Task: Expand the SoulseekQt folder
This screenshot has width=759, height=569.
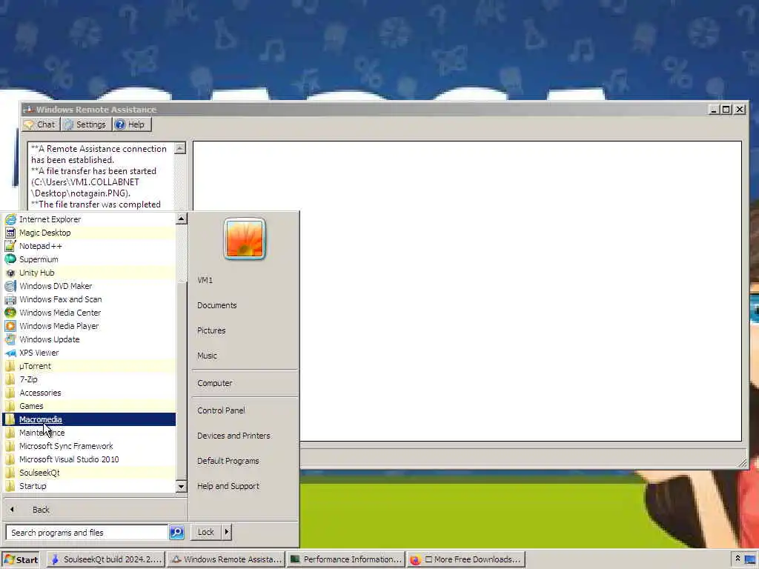Action: pyautogui.click(x=90, y=473)
